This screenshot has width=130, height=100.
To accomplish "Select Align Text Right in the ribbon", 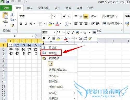I will pyautogui.click(x=86, y=23).
